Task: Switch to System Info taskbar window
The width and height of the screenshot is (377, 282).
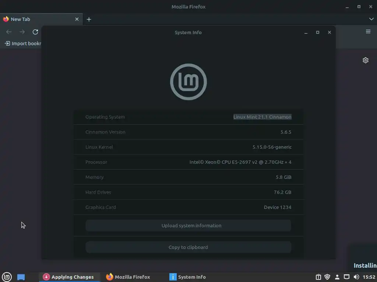Action: [x=187, y=277]
